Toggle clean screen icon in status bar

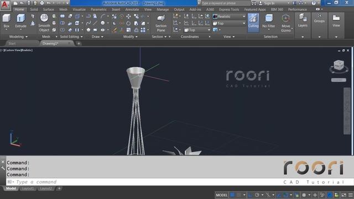click(343, 195)
